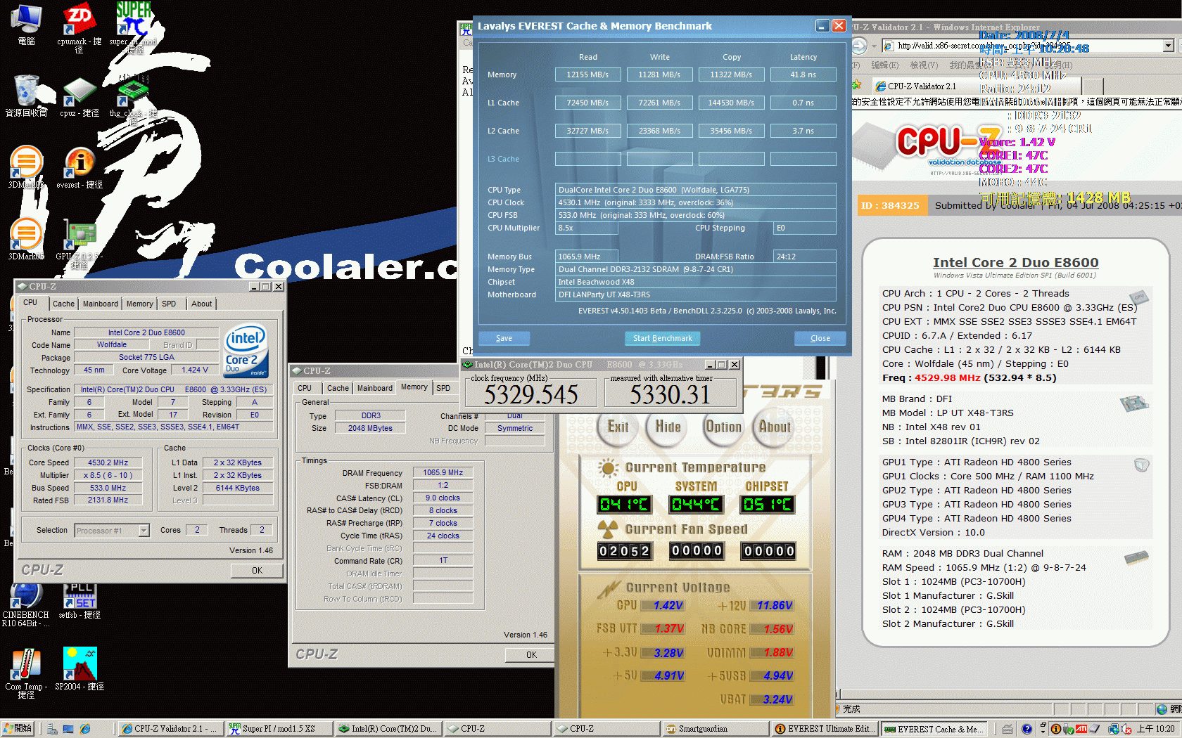The width and height of the screenshot is (1182, 738).
Task: Click the Memory Read 12155 MB/s cell
Action: [587, 75]
